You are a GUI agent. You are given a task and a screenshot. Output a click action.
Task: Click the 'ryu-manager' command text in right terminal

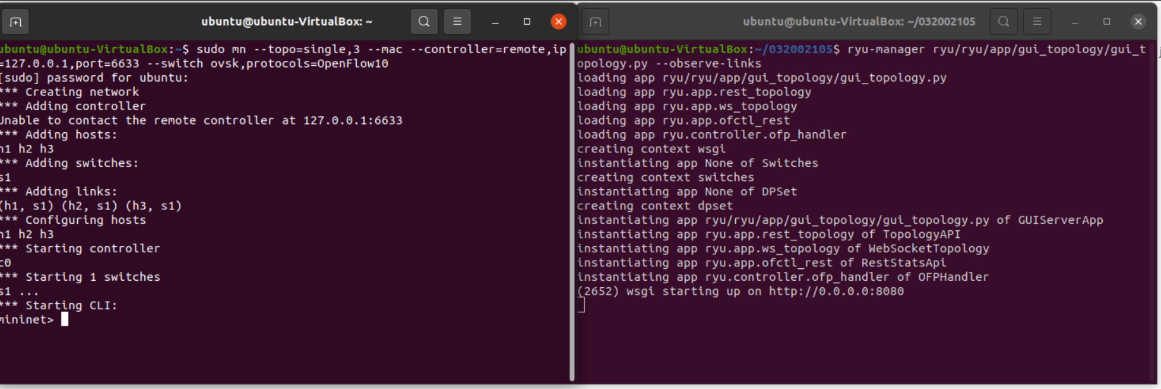click(x=886, y=49)
